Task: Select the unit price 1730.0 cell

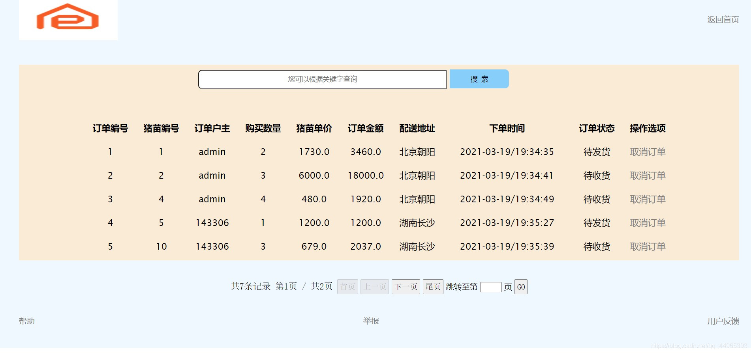Action: point(314,152)
